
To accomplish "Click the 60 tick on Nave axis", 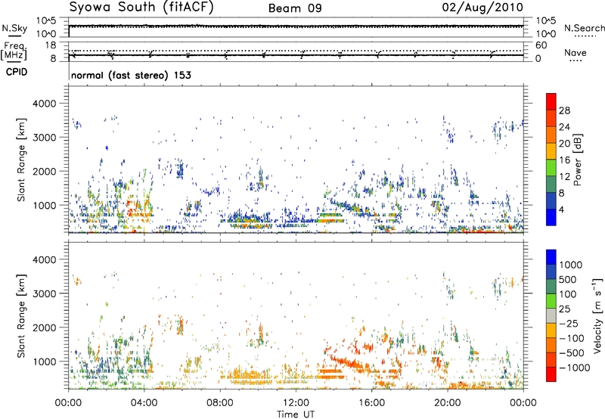I will point(541,45).
